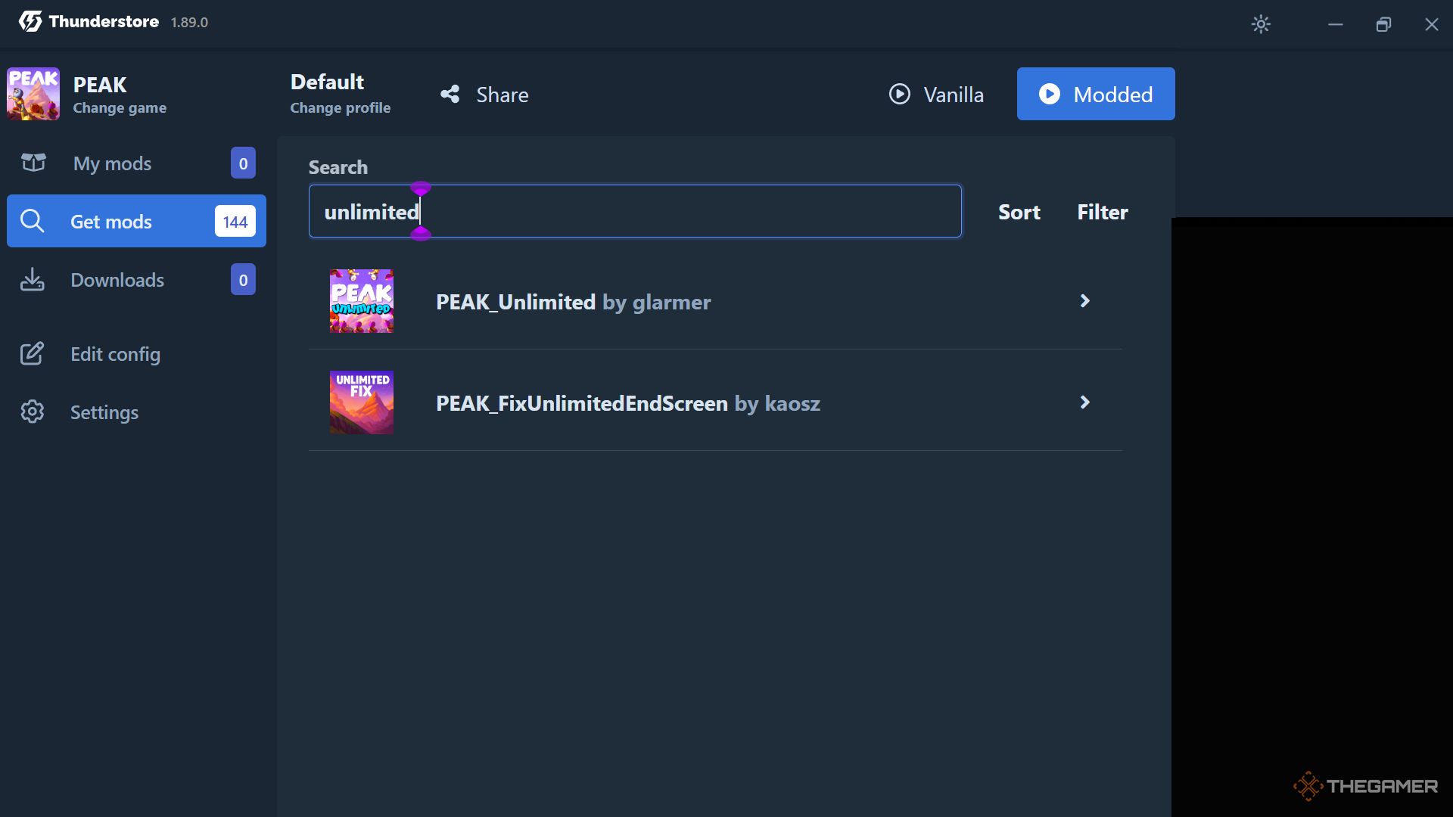
Task: Click Change profile link
Action: 341,107
